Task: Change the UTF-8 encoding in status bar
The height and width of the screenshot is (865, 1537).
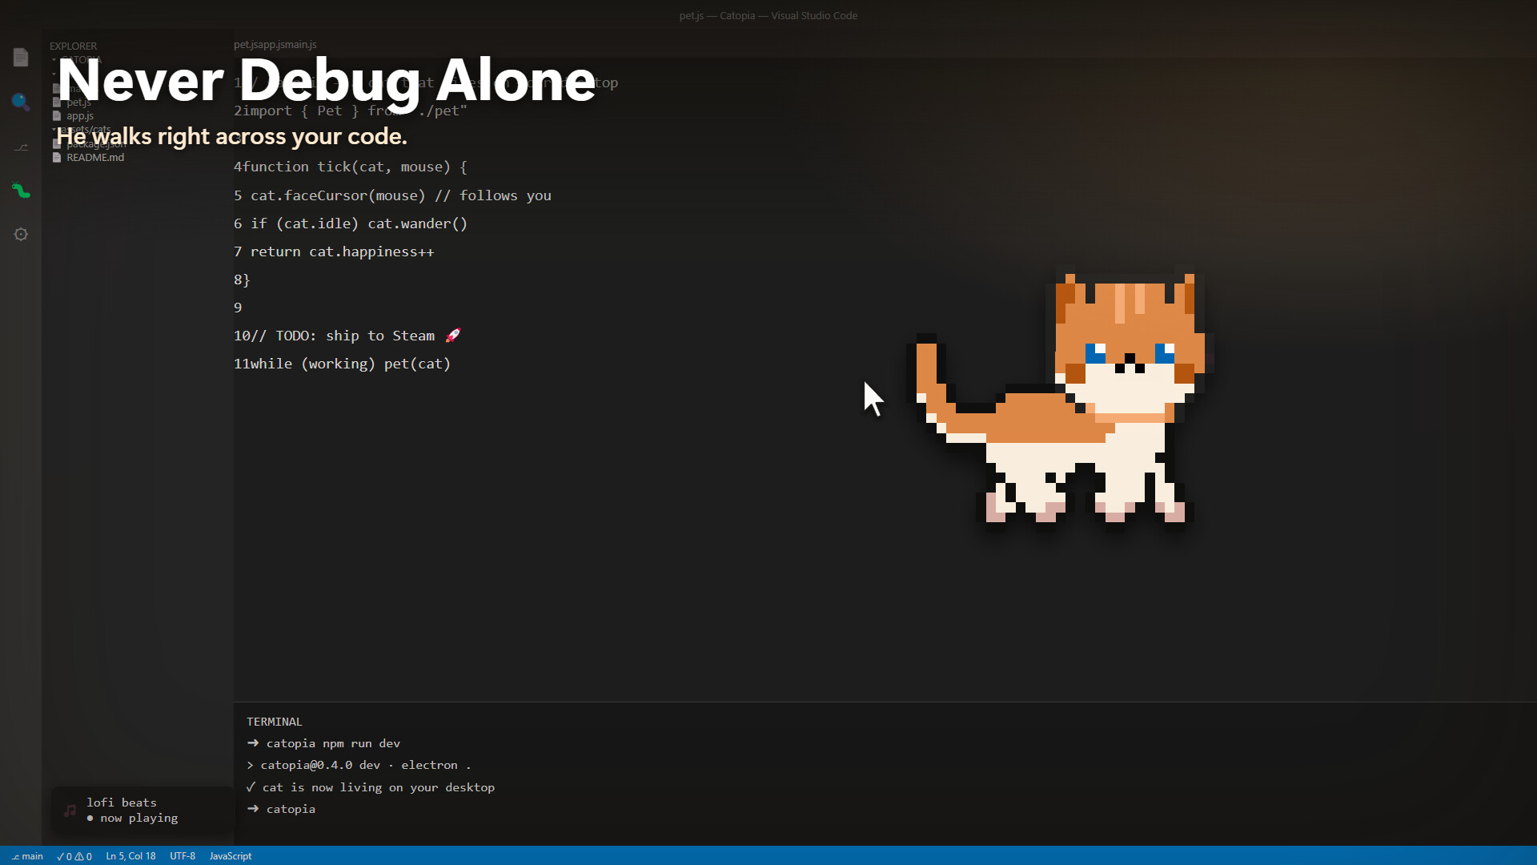Action: coord(183,856)
